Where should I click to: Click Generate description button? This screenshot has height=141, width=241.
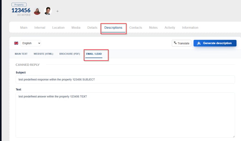tap(215, 43)
